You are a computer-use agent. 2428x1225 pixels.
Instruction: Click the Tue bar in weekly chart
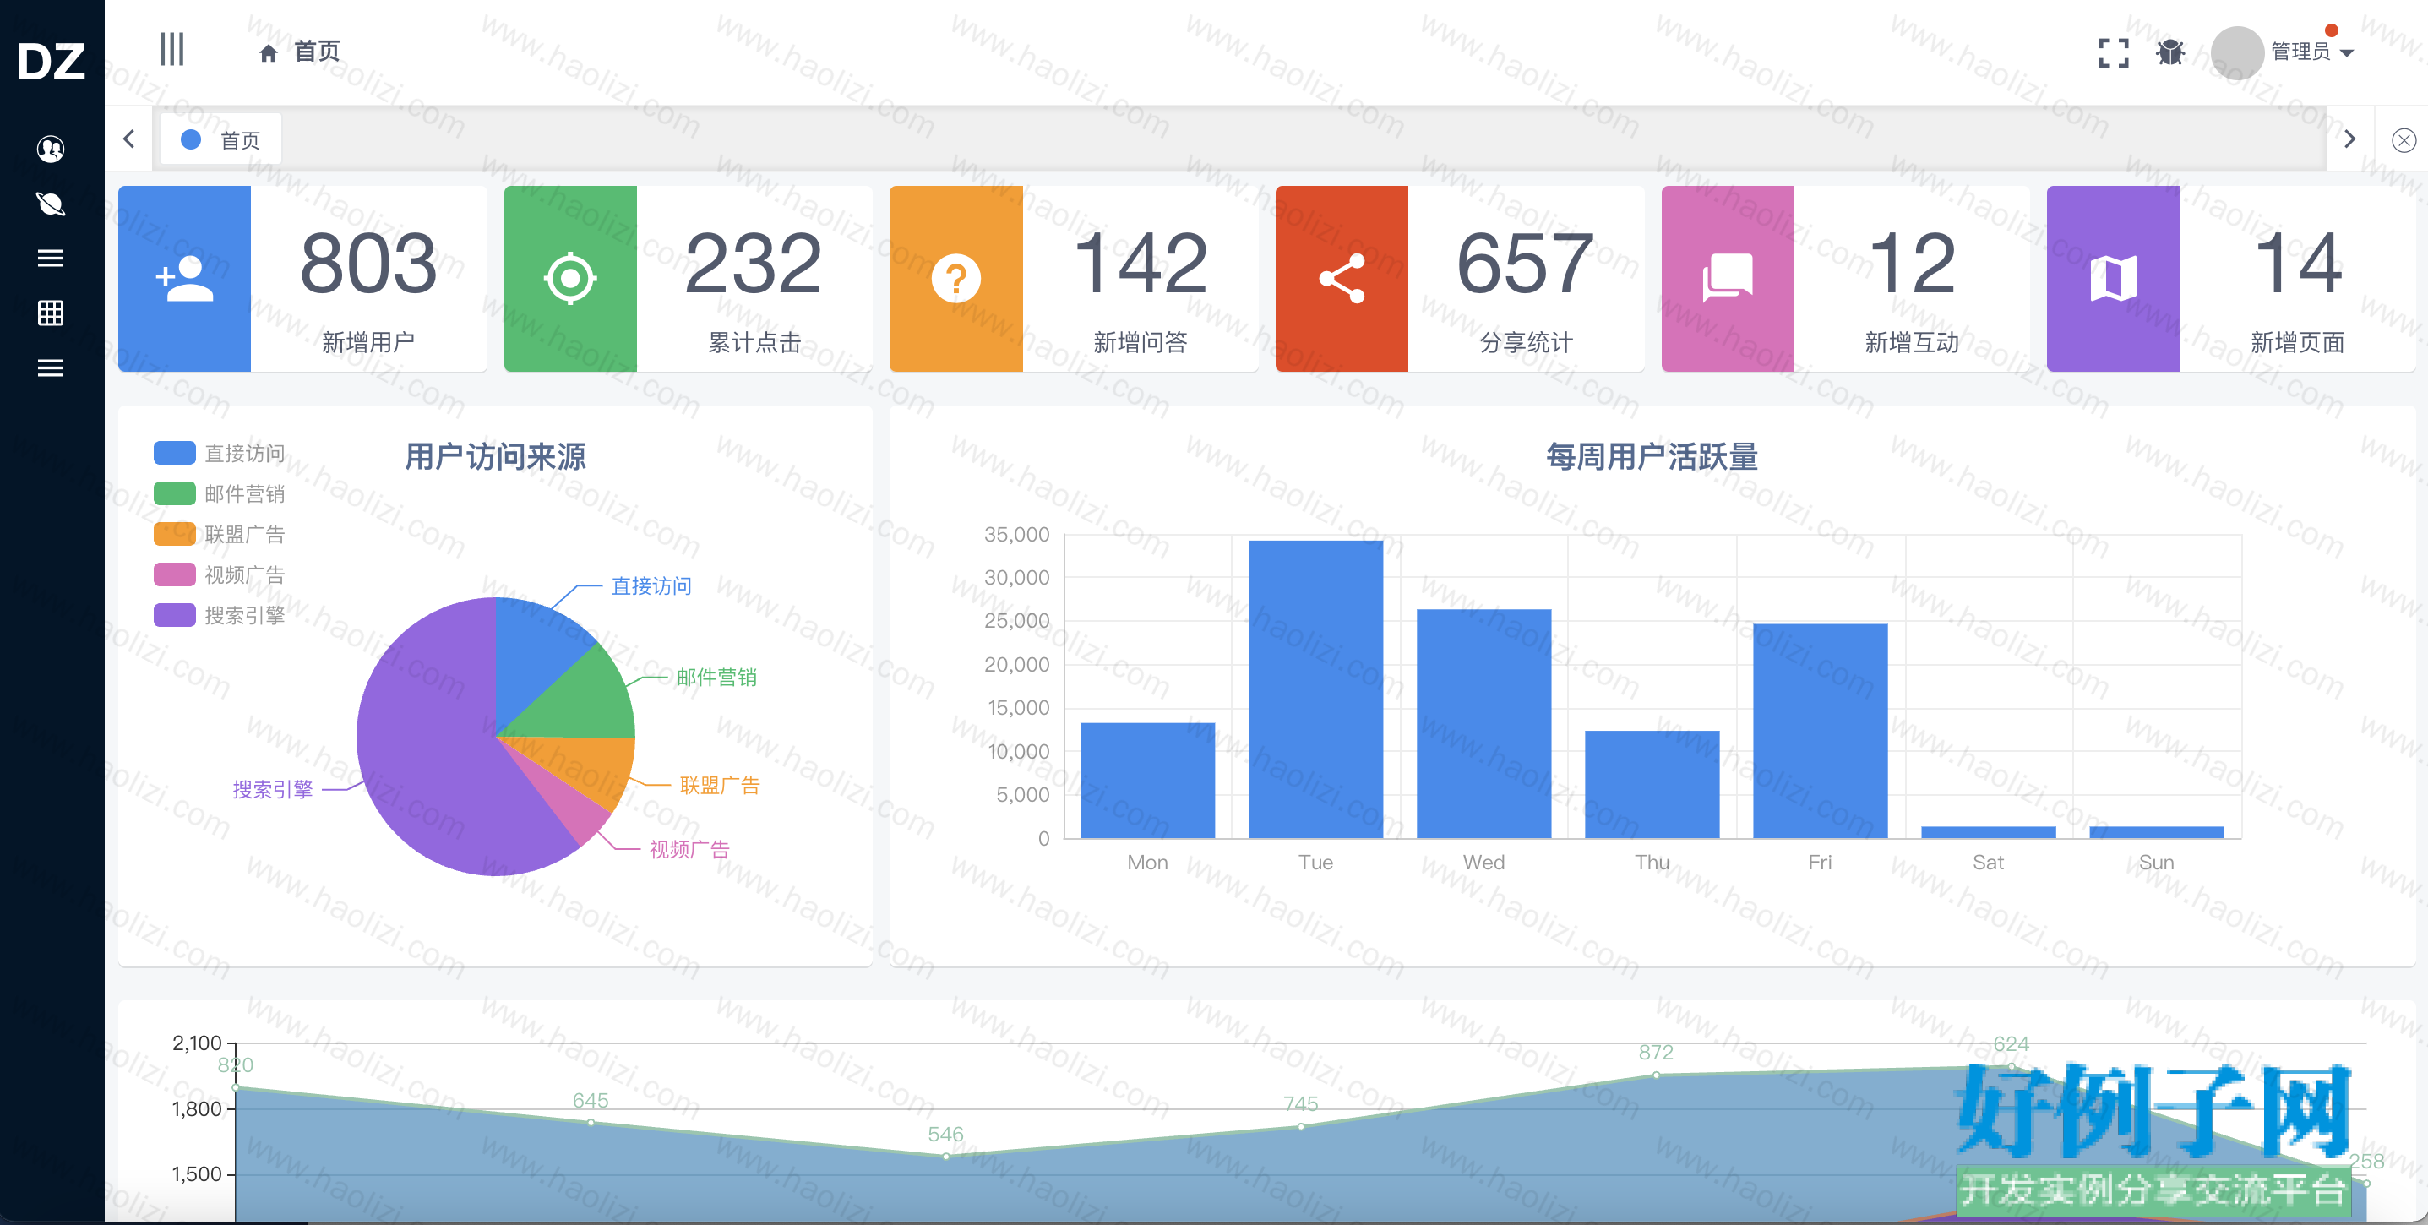pos(1315,689)
